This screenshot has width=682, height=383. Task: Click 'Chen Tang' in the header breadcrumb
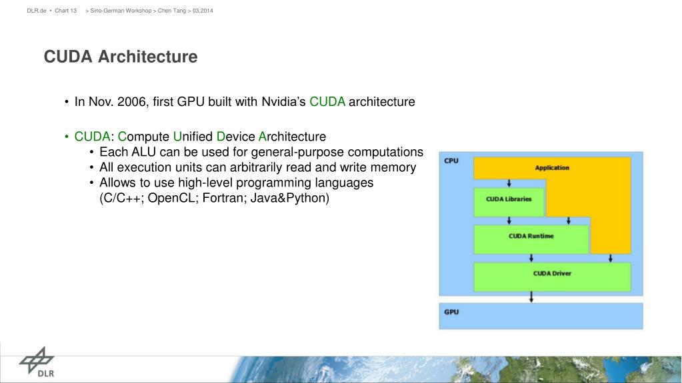(x=172, y=11)
